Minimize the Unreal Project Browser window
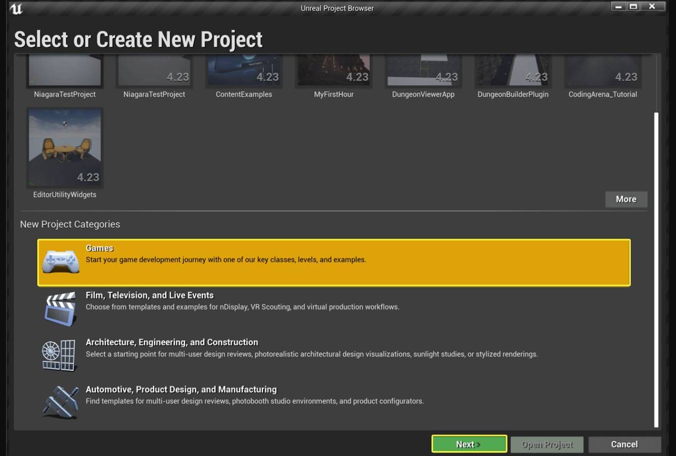This screenshot has width=676, height=456. pos(618,7)
